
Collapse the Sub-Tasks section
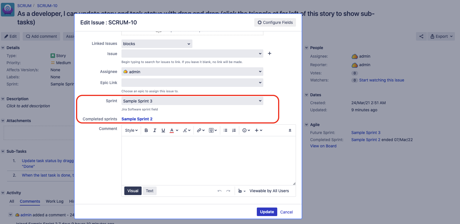3,151
